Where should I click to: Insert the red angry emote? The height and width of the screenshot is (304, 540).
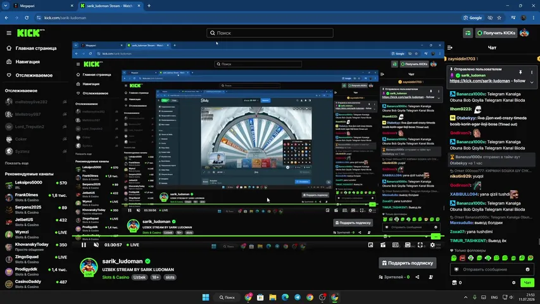[x=462, y=258]
